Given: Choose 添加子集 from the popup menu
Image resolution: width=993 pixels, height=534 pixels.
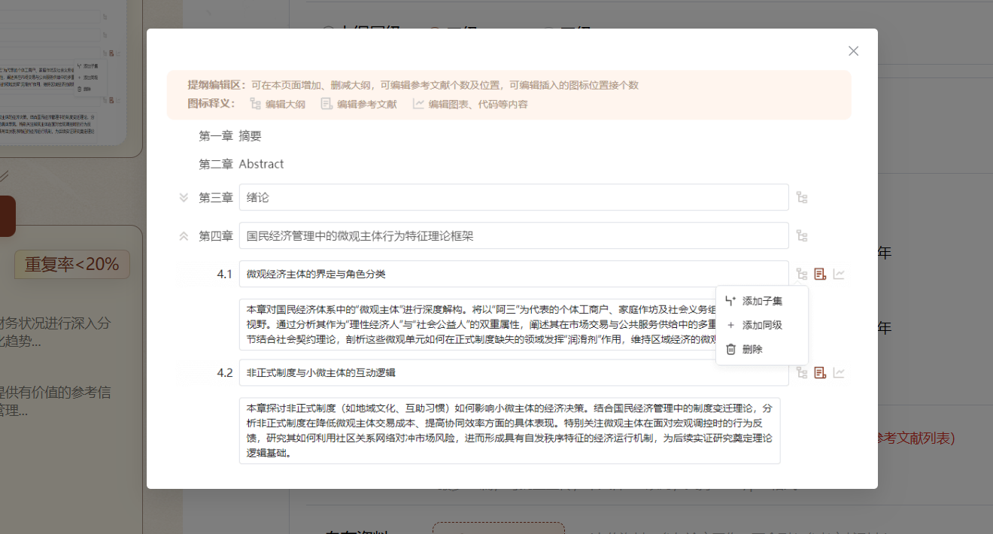Looking at the screenshot, I should pyautogui.click(x=761, y=301).
